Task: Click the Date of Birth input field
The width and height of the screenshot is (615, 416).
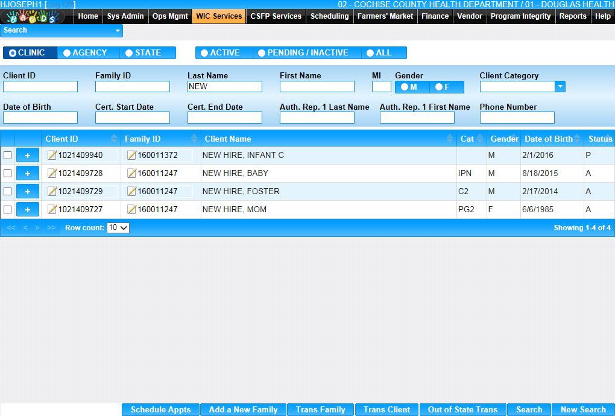Action: pos(40,118)
